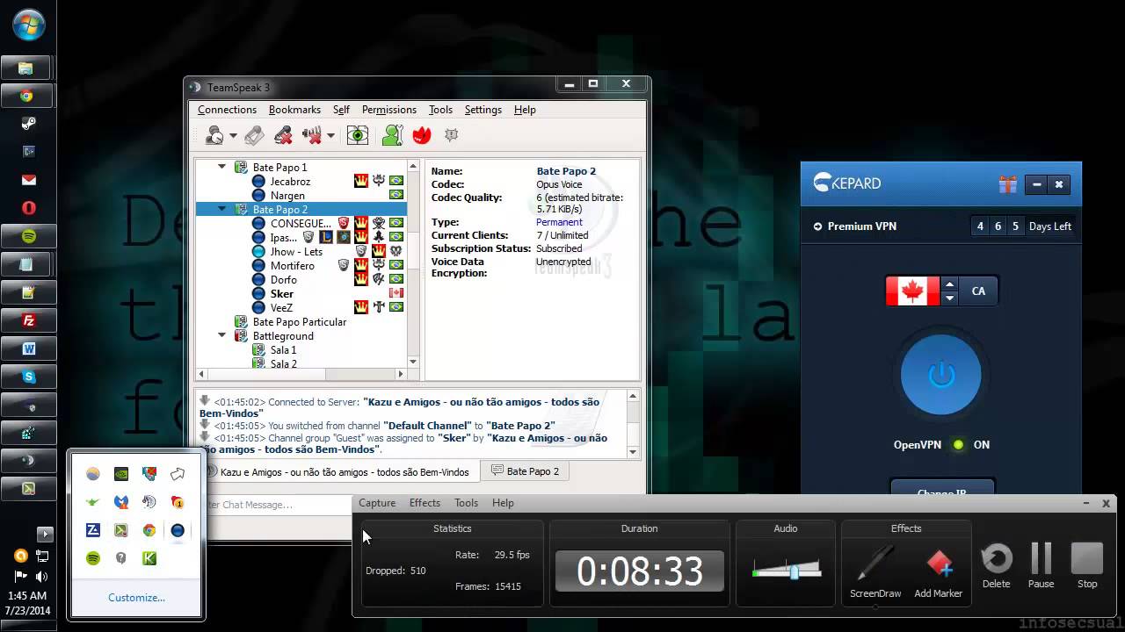
Task: Open the TeamSpeak Help menu
Action: pyautogui.click(x=525, y=110)
